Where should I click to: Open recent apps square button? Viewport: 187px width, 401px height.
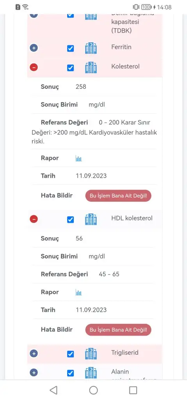click(x=133, y=390)
